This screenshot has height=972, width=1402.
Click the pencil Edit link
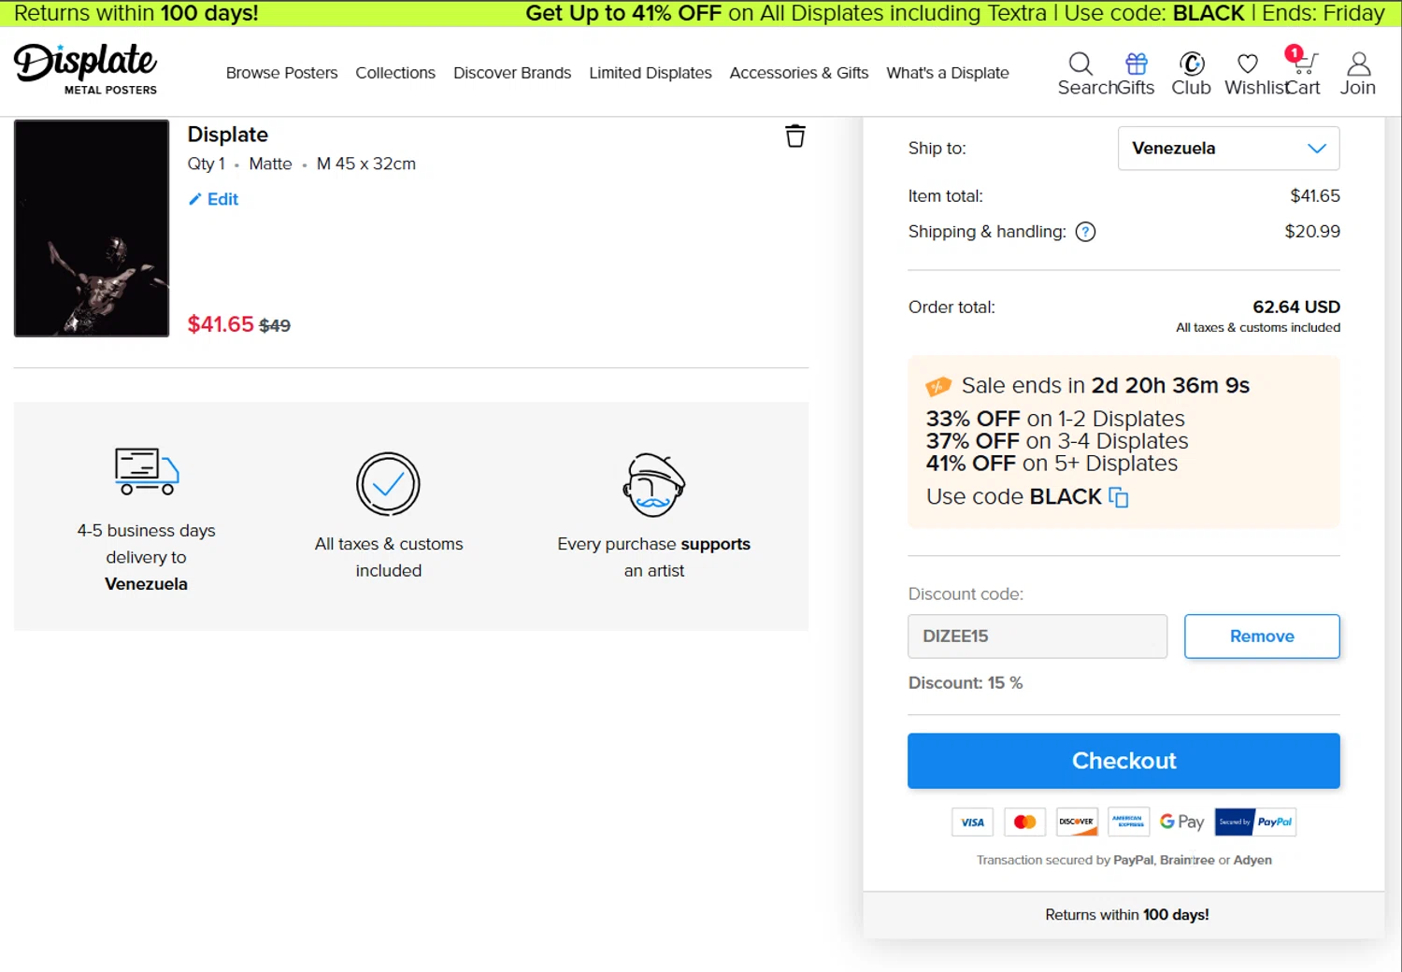[213, 199]
